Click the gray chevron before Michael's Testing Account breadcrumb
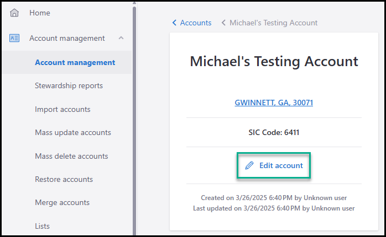This screenshot has width=386, height=237. click(223, 23)
